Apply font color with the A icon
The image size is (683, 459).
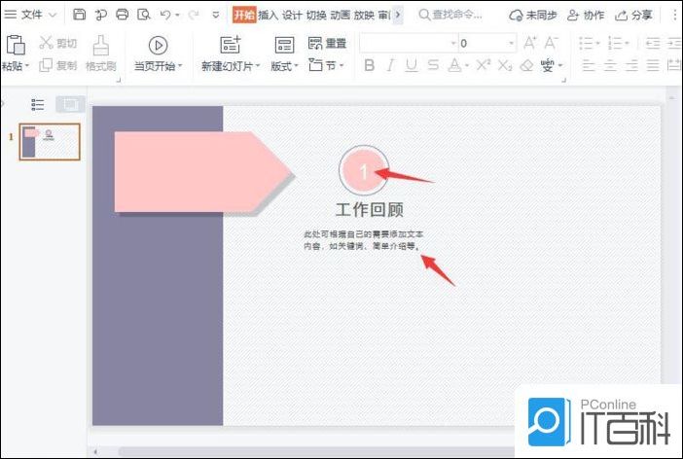(x=454, y=65)
